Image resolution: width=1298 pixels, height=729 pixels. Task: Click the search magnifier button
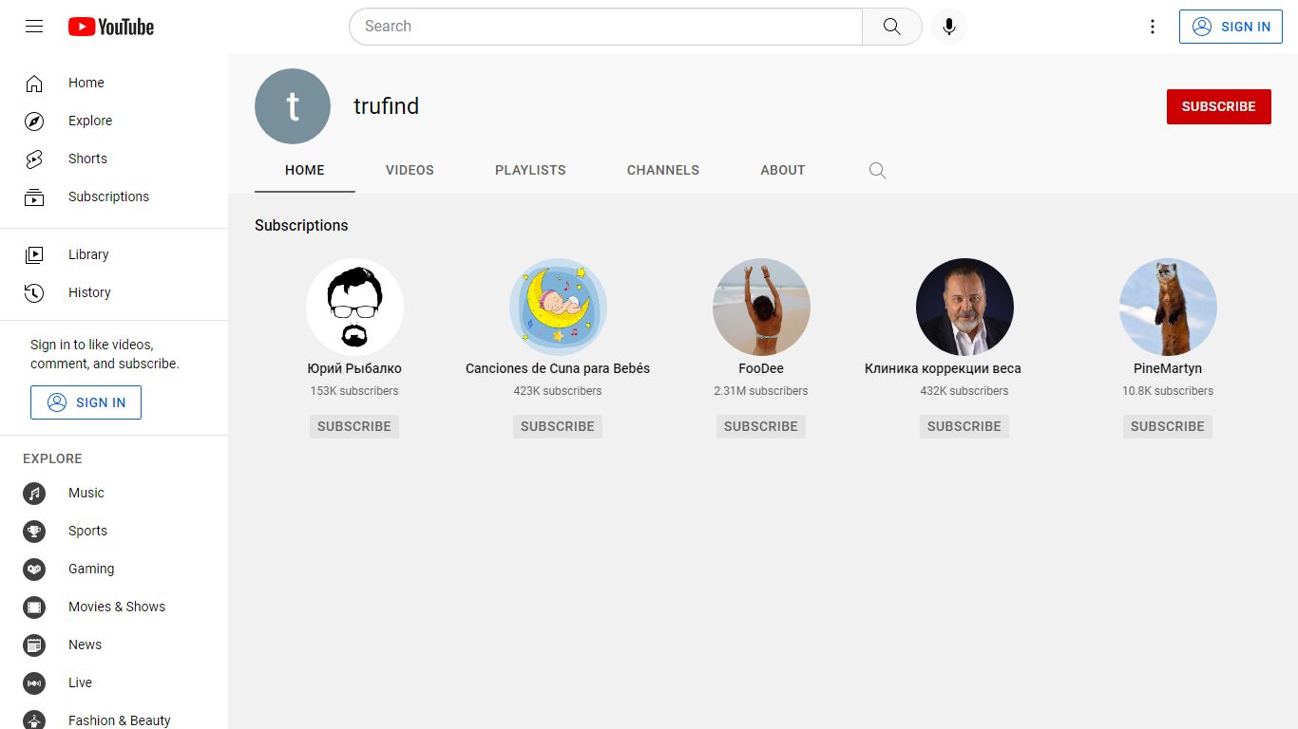pyautogui.click(x=891, y=27)
